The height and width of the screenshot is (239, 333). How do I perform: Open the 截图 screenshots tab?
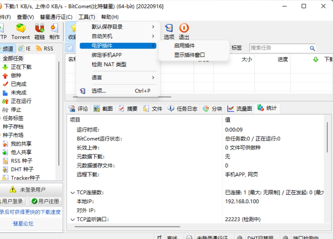point(103,109)
